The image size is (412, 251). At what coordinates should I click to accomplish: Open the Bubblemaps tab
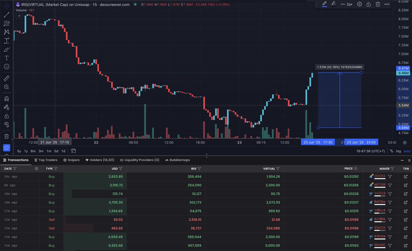pyautogui.click(x=178, y=160)
